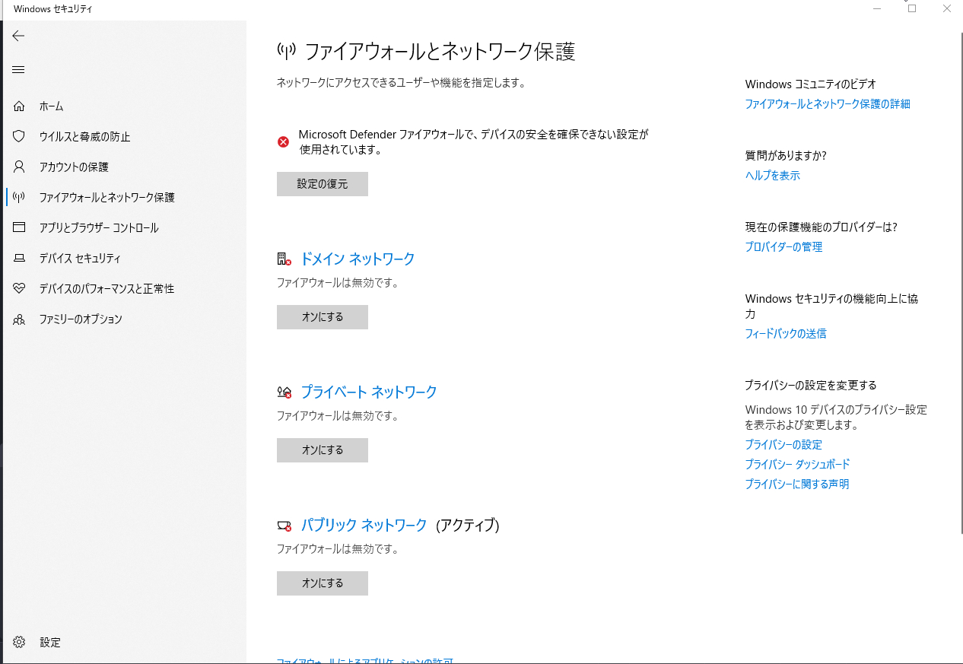Select アプリとブラウザー コントロール in the sidebar

point(99,228)
